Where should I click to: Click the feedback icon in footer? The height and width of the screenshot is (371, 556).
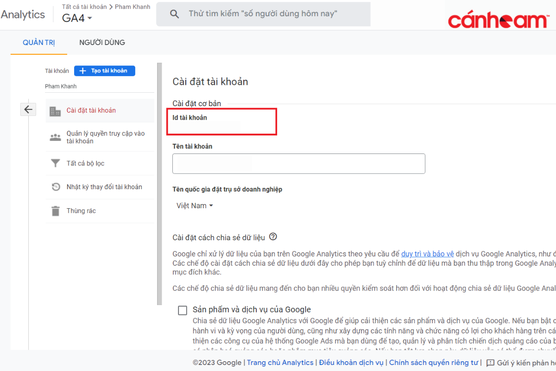point(490,363)
